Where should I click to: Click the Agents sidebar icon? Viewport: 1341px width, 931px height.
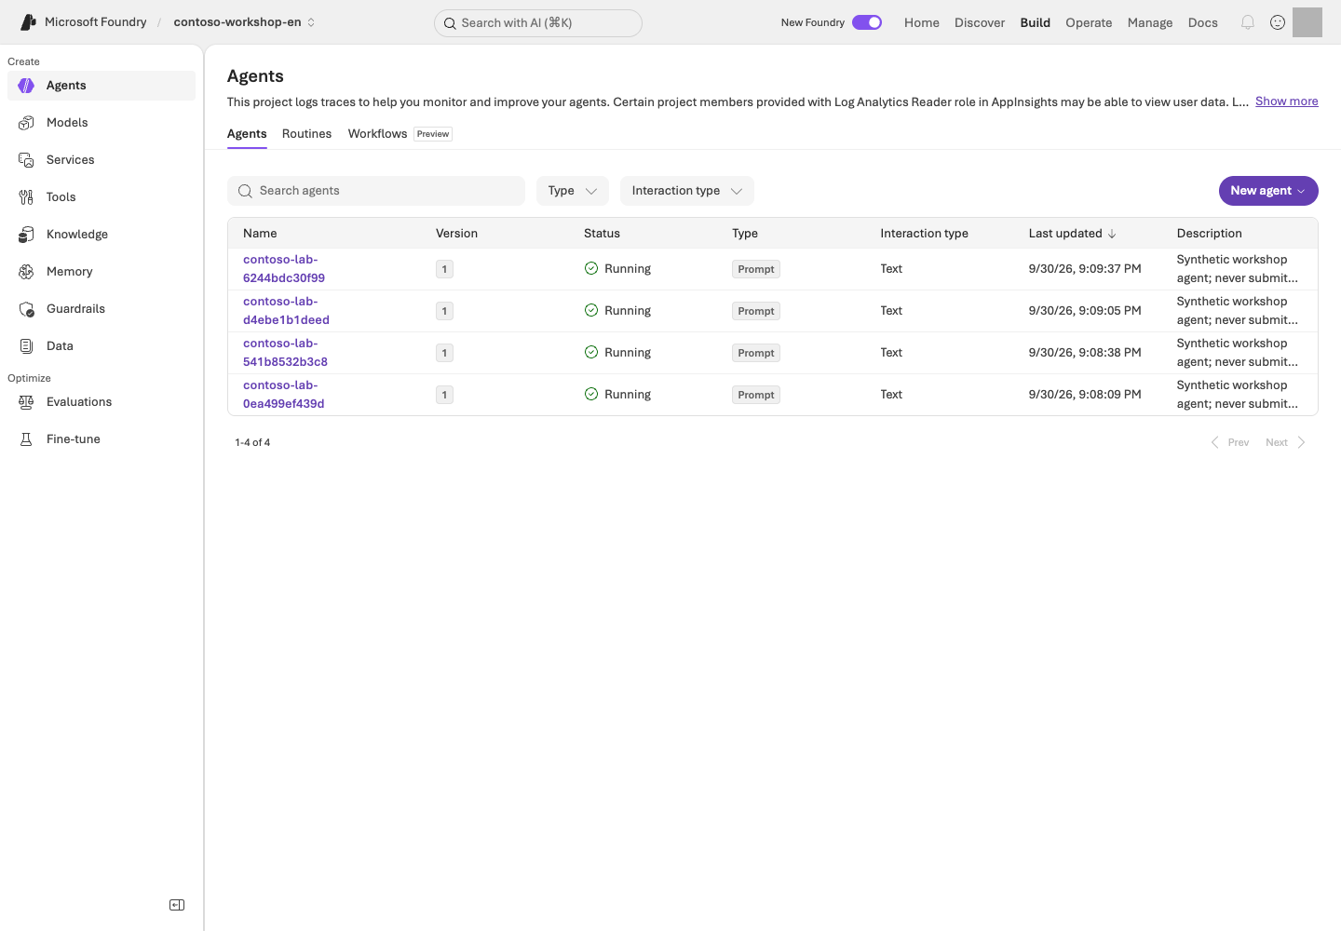click(x=26, y=86)
